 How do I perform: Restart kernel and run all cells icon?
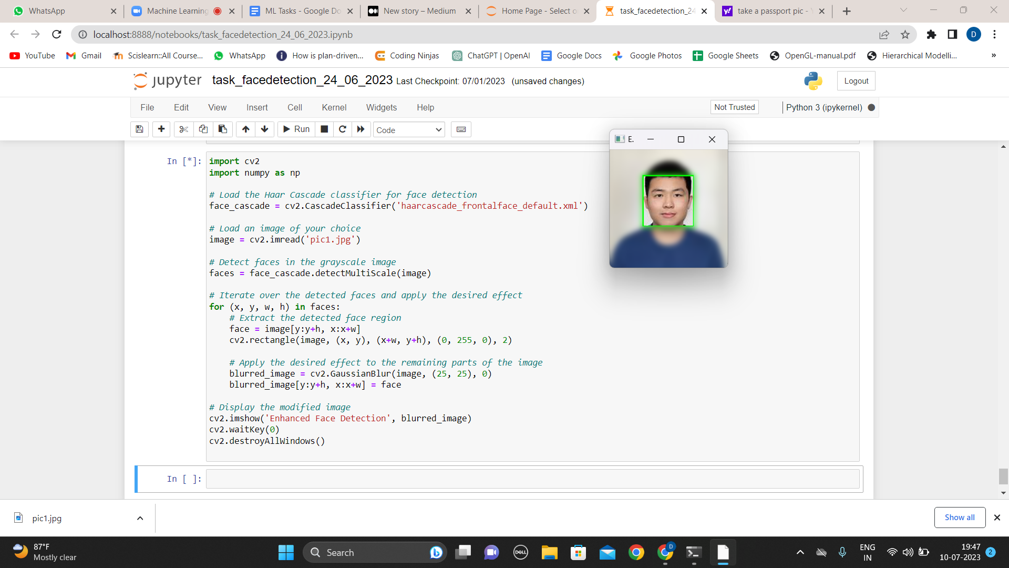(361, 129)
